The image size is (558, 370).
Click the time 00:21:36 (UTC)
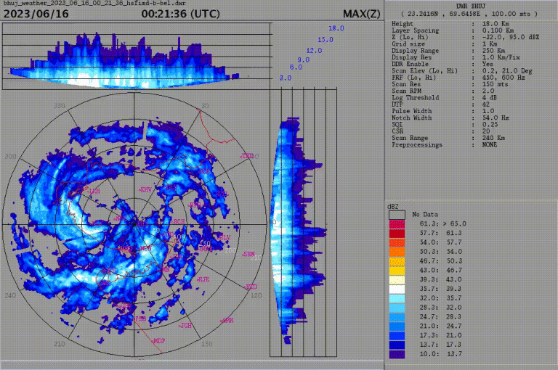tap(180, 14)
